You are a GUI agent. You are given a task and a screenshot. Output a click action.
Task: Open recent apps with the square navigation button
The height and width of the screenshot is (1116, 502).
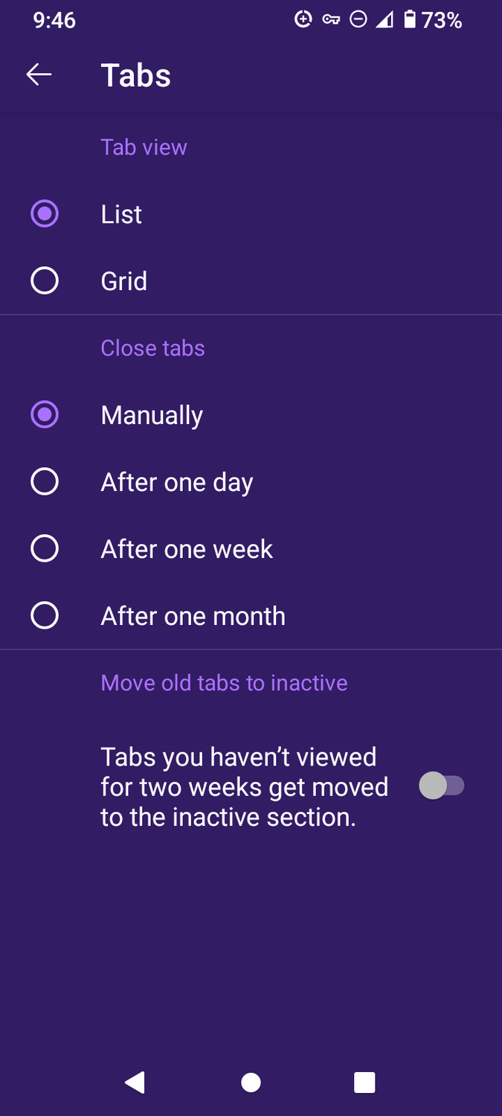364,1083
